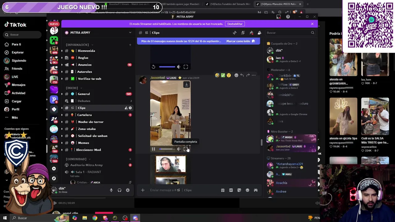This screenshot has width=395, height=222.
Task: Close the Streamer mode banner
Action: pos(312,24)
